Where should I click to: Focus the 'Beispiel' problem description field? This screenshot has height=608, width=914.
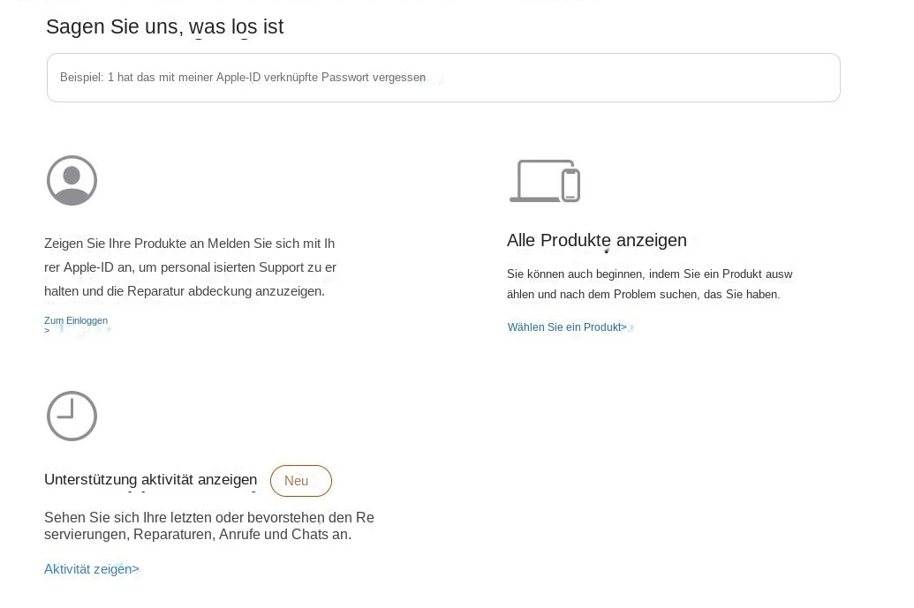pos(443,78)
